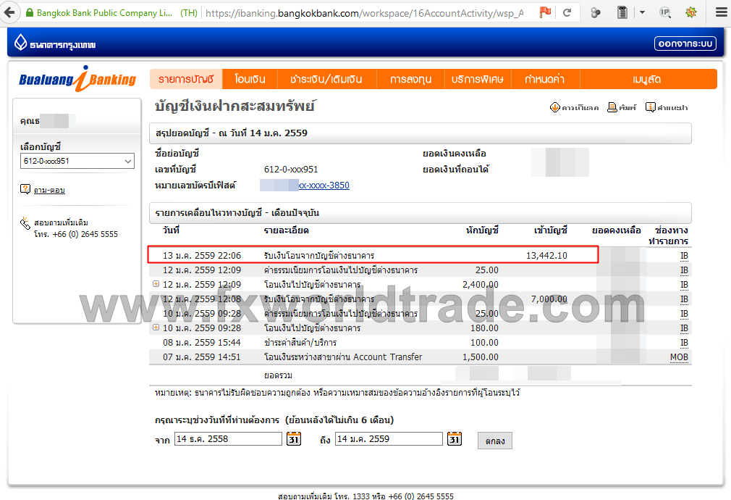Open the รายการบัญชี tab
This screenshot has height=500, width=731.
[x=186, y=80]
